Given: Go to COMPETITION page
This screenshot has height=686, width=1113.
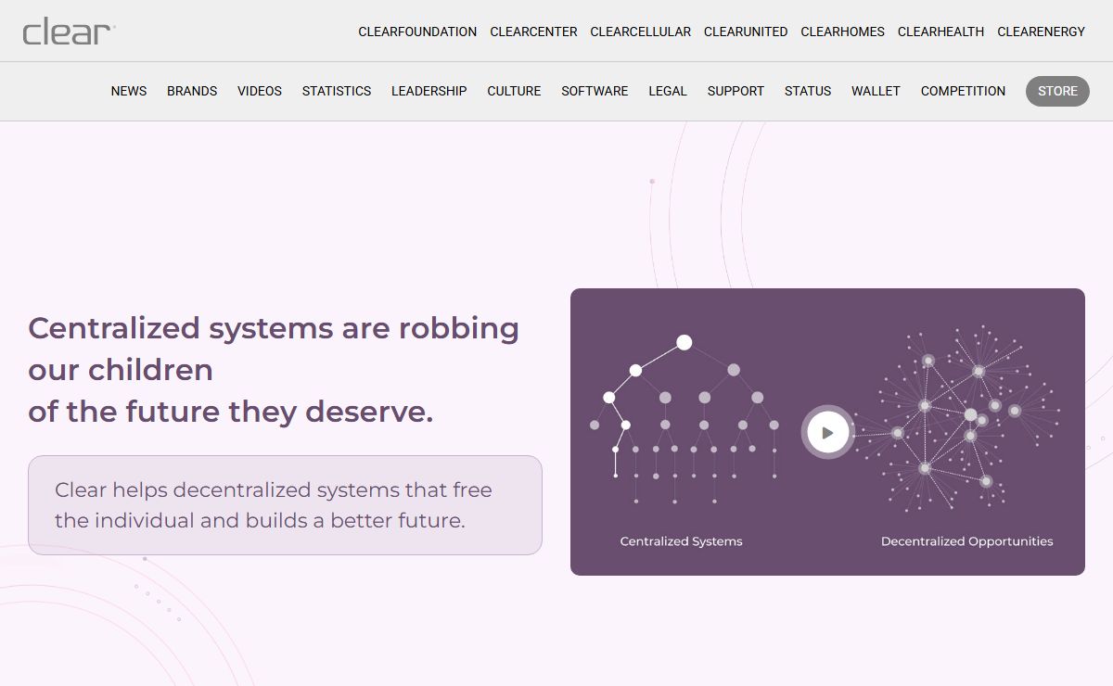Looking at the screenshot, I should (x=963, y=91).
